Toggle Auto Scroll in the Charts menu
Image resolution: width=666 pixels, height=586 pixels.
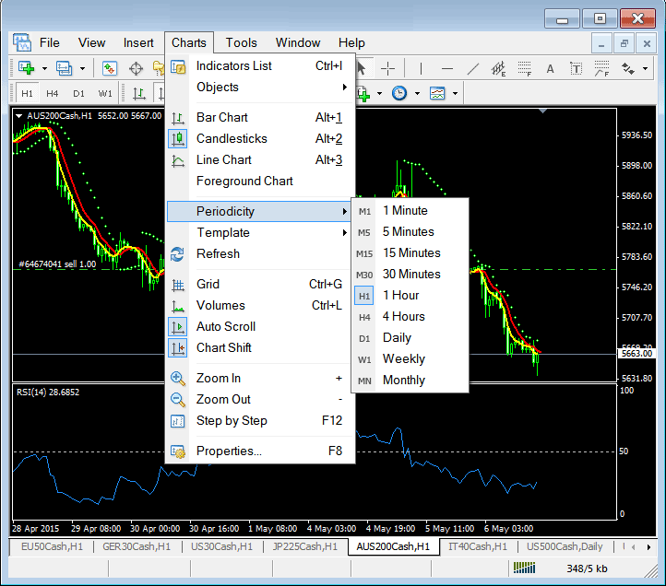click(x=226, y=327)
